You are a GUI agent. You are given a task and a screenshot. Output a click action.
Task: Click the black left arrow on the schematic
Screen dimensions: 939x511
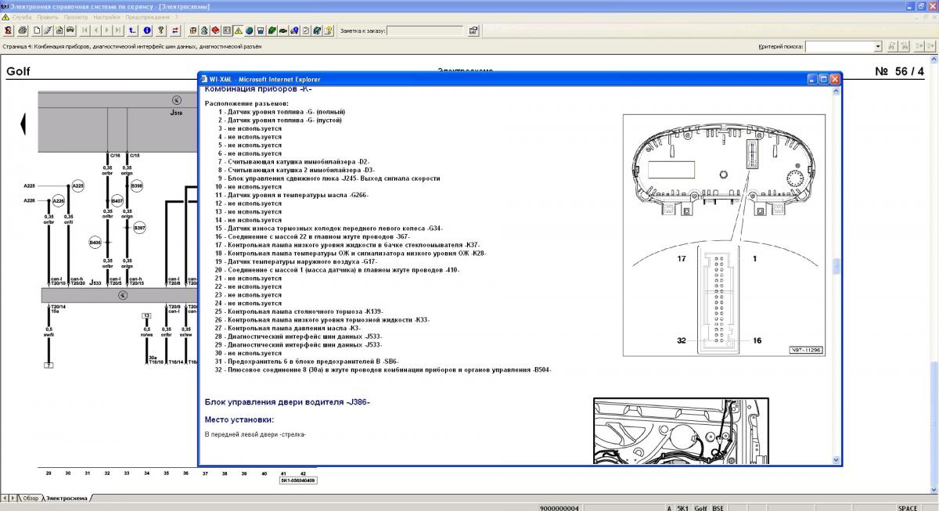[x=23, y=123]
